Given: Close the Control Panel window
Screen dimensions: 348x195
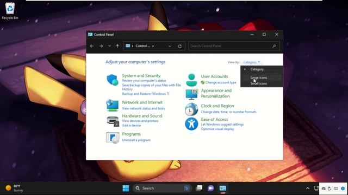Looking at the screenshot, I should [x=277, y=34].
